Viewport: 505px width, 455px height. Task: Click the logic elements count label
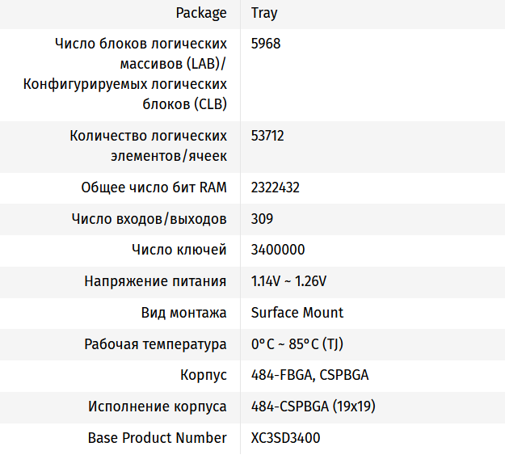[x=148, y=146]
